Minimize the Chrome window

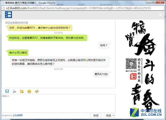[149, 2]
